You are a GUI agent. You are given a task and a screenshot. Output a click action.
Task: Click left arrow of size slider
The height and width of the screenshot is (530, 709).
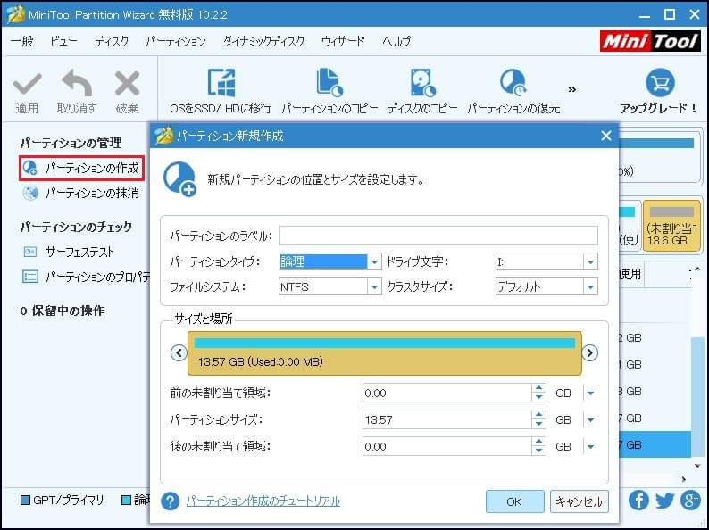(179, 352)
